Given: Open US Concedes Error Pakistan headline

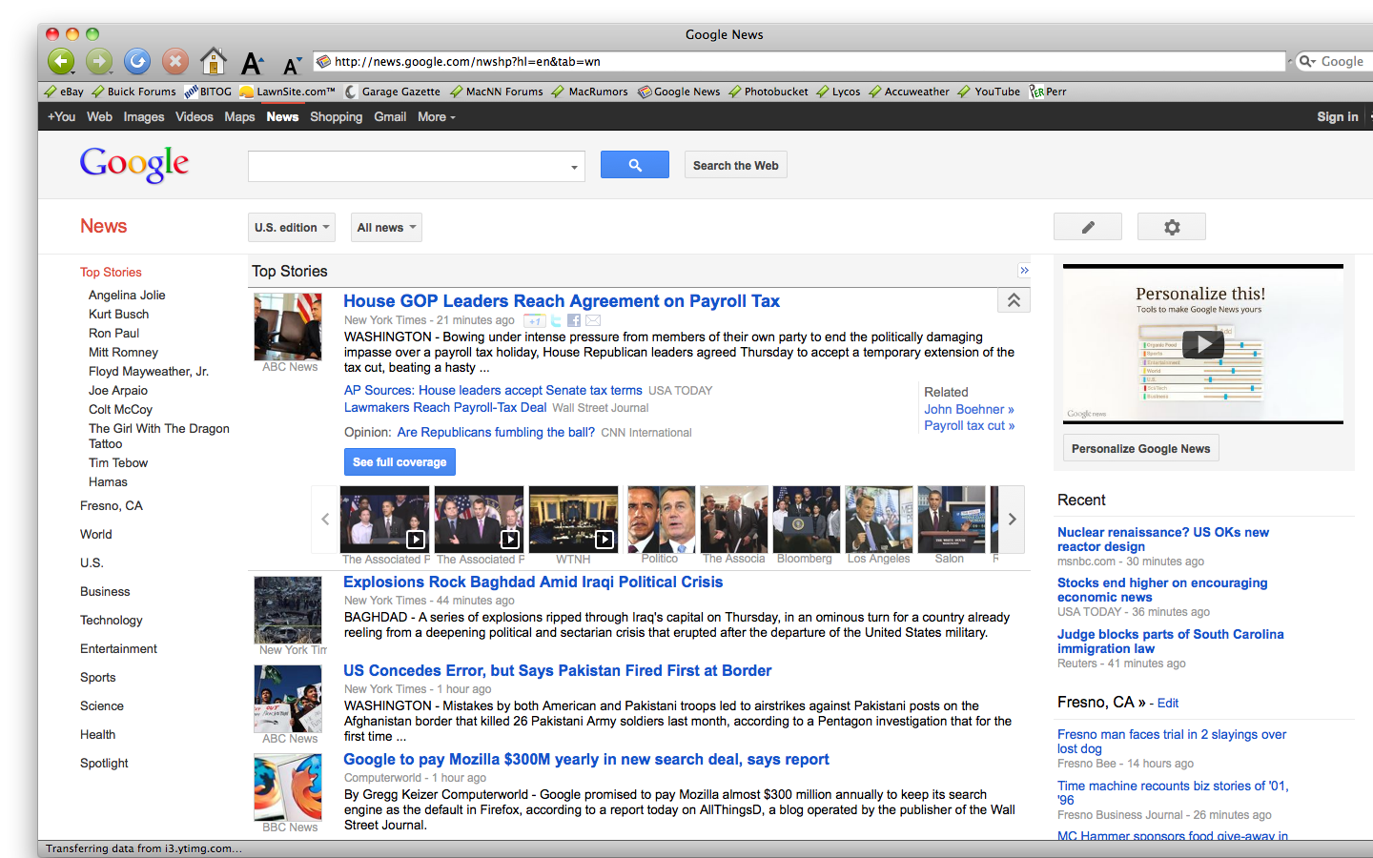Looking at the screenshot, I should click(558, 670).
